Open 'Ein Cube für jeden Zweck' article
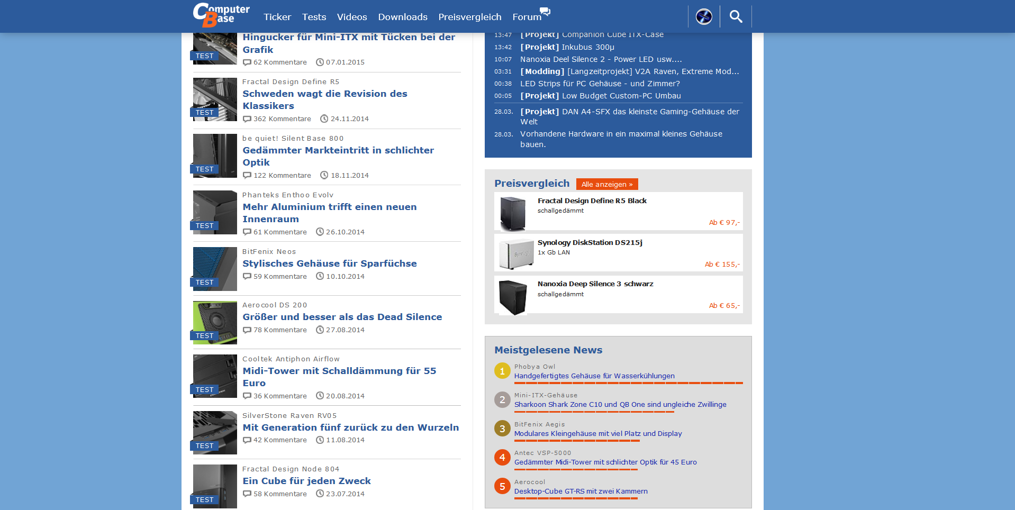This screenshot has height=510, width=1015. coord(307,481)
